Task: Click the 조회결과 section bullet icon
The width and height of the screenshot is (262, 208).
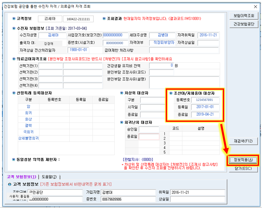Action: coord(104,19)
